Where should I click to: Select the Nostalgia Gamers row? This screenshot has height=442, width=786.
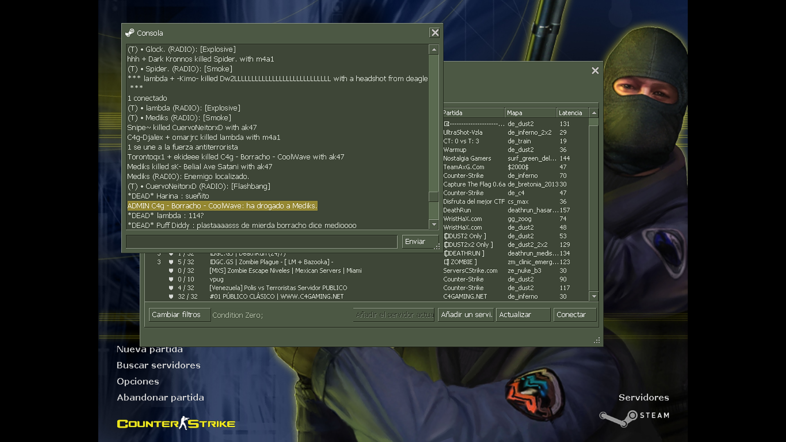pyautogui.click(x=516, y=158)
